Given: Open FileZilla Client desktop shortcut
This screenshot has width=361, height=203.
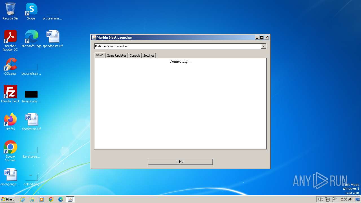Looking at the screenshot, I should tap(10, 94).
